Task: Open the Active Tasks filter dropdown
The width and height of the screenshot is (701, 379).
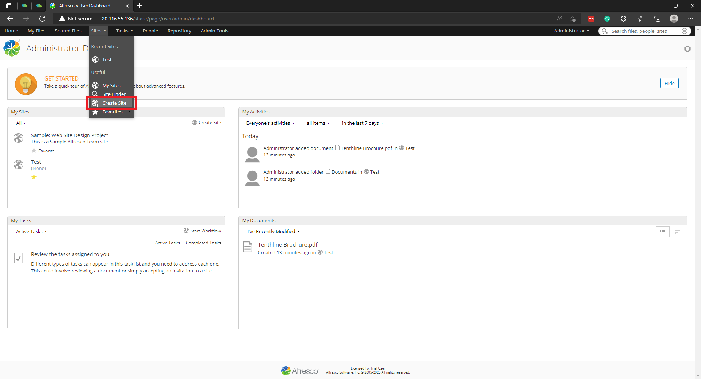Action: pos(31,232)
